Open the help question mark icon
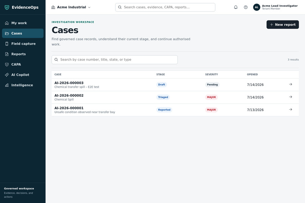 tap(246, 7)
